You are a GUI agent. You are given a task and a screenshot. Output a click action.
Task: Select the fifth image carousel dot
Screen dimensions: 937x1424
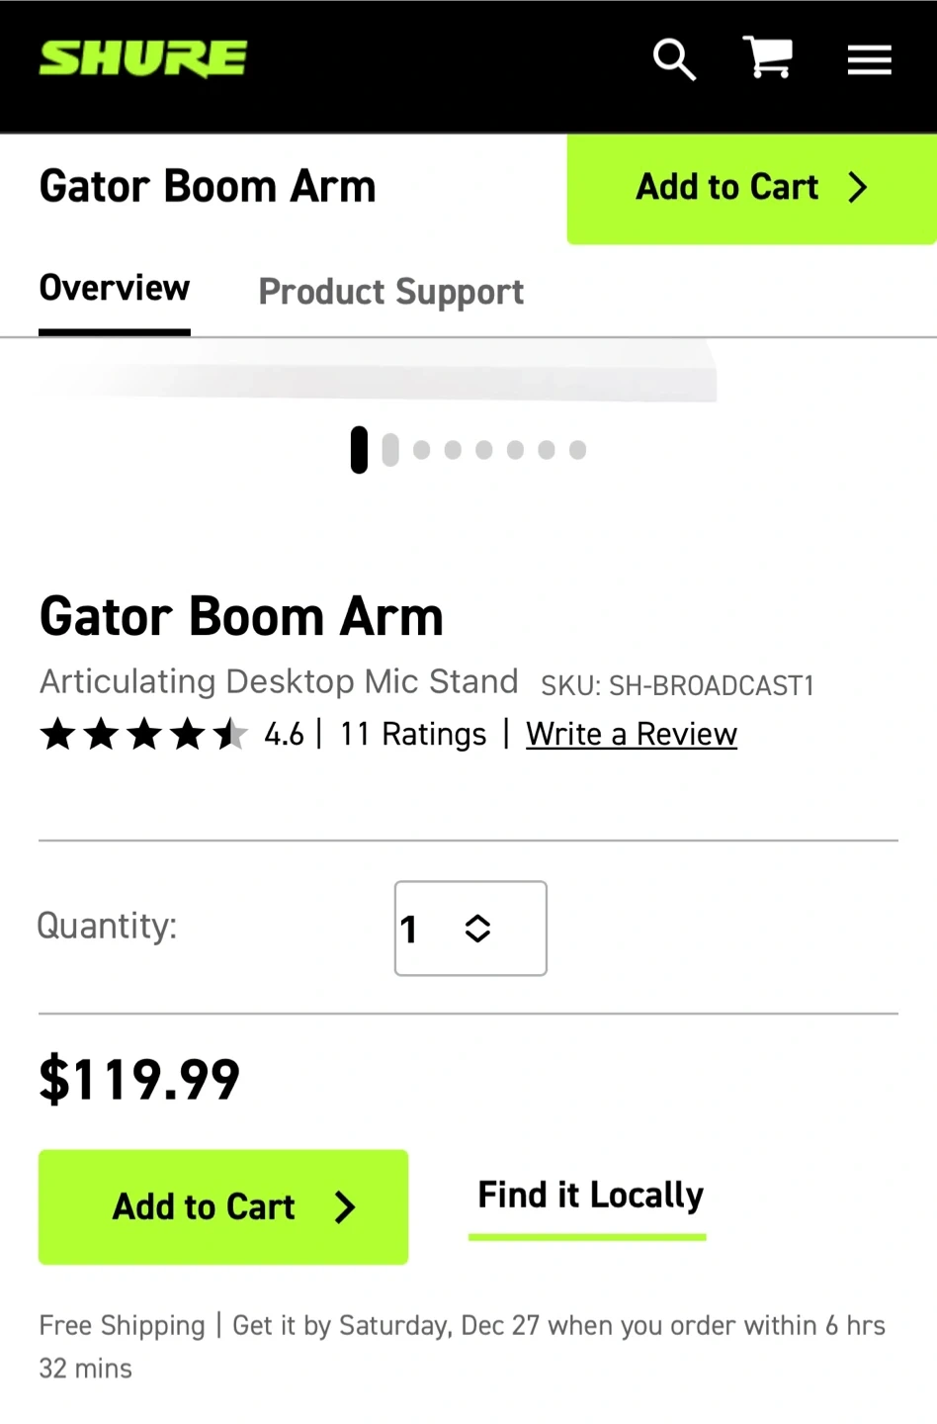click(x=484, y=451)
